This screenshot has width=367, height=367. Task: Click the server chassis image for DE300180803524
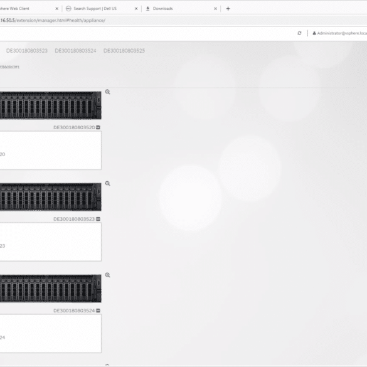pos(51,289)
